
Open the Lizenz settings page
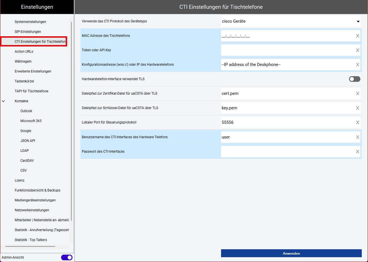click(20, 180)
